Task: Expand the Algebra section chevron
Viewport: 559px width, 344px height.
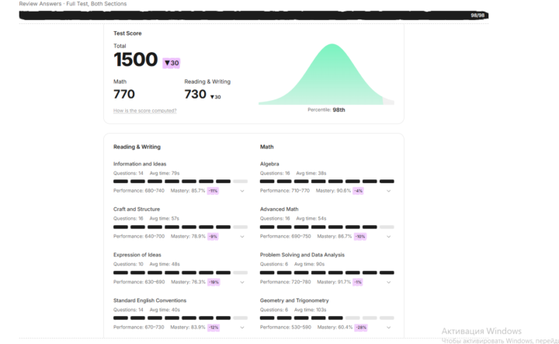Action: (389, 191)
